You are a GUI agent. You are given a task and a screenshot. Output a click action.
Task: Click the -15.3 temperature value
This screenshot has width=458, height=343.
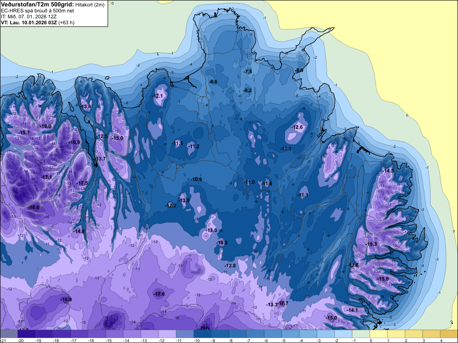[371, 244]
